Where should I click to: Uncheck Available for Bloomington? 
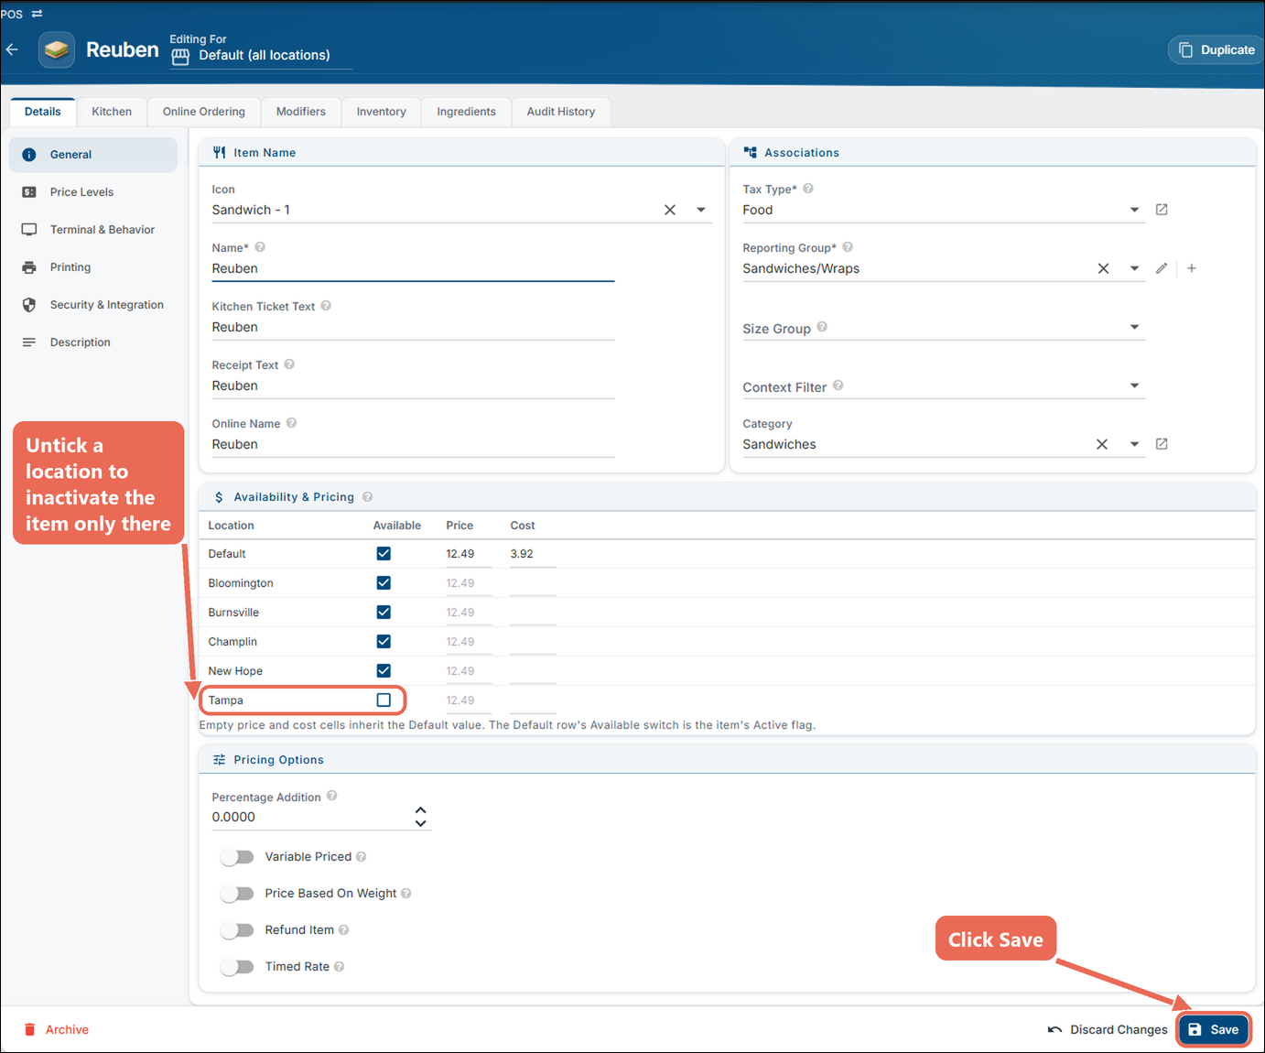pos(384,583)
